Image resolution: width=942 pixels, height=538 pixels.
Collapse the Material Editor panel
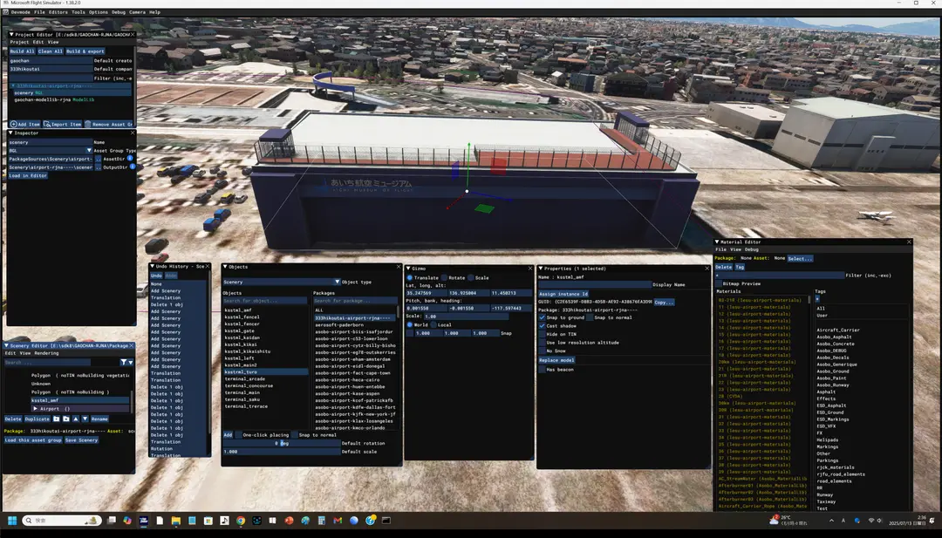point(717,242)
